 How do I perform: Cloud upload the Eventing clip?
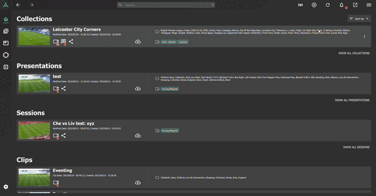[x=138, y=182]
